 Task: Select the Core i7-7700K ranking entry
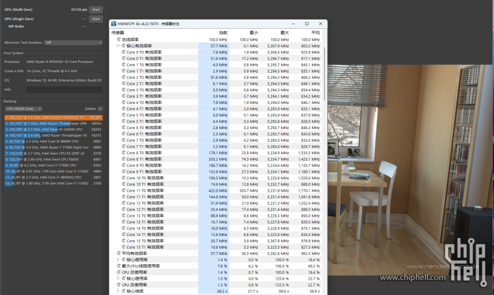pos(53,165)
